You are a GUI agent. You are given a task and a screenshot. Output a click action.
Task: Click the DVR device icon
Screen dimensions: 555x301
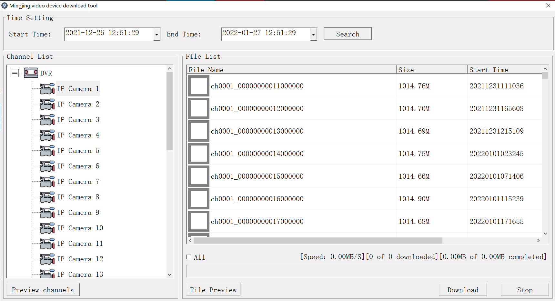tap(31, 73)
